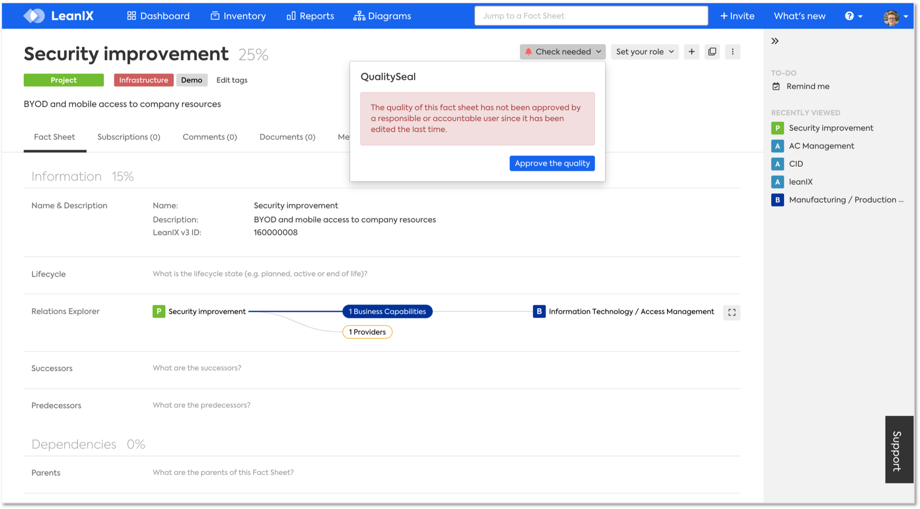The width and height of the screenshot is (920, 509).
Task: Click the Jump to a Fact Sheet search field
Action: pyautogui.click(x=591, y=16)
